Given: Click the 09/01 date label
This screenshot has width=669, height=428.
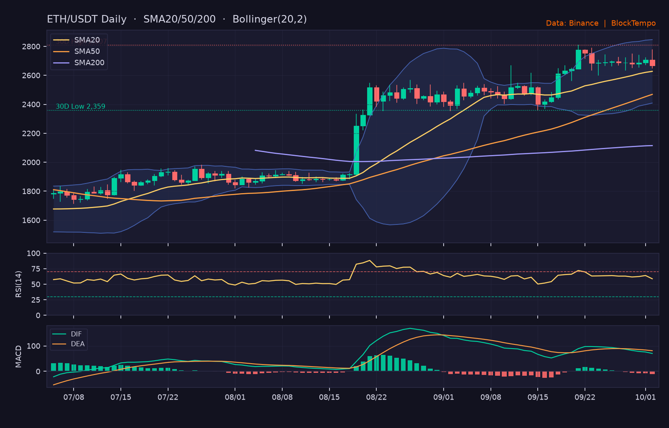Looking at the screenshot, I should tap(444, 397).
